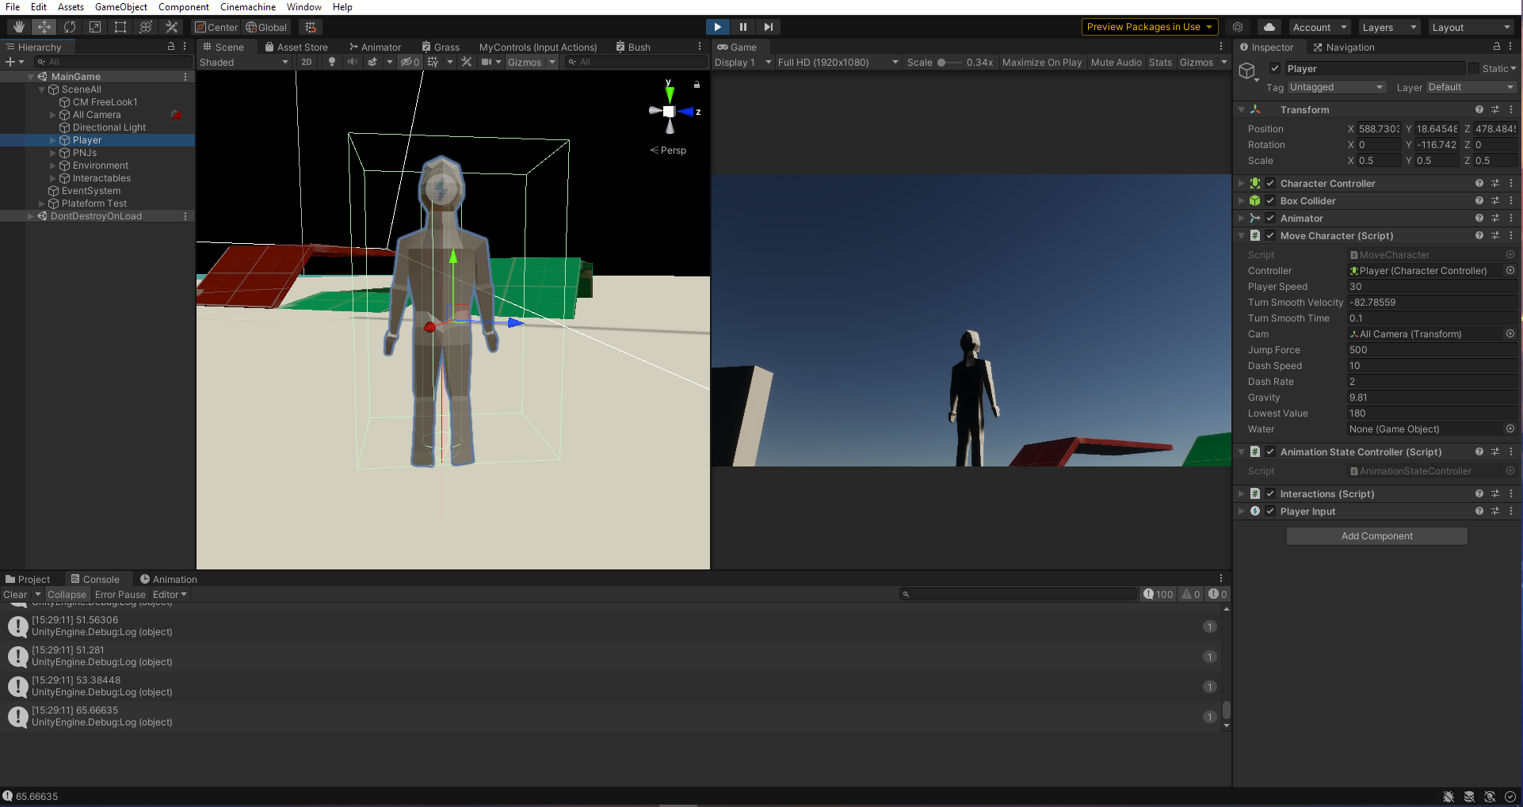Select the Rotate tool in the toolbar

click(70, 27)
